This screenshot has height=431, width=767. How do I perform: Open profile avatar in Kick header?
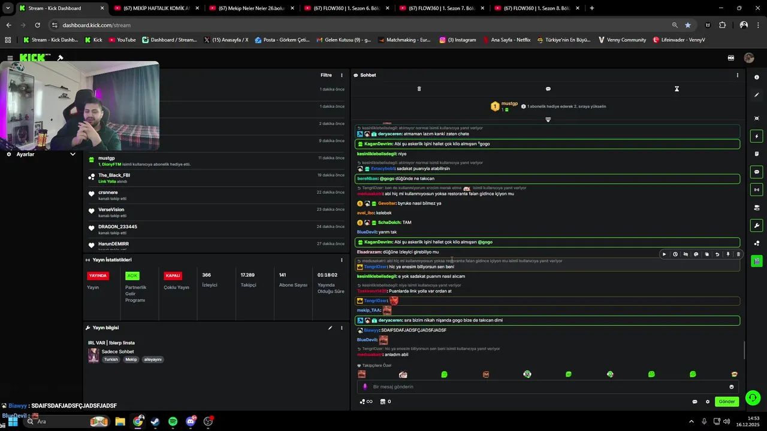tap(749, 58)
